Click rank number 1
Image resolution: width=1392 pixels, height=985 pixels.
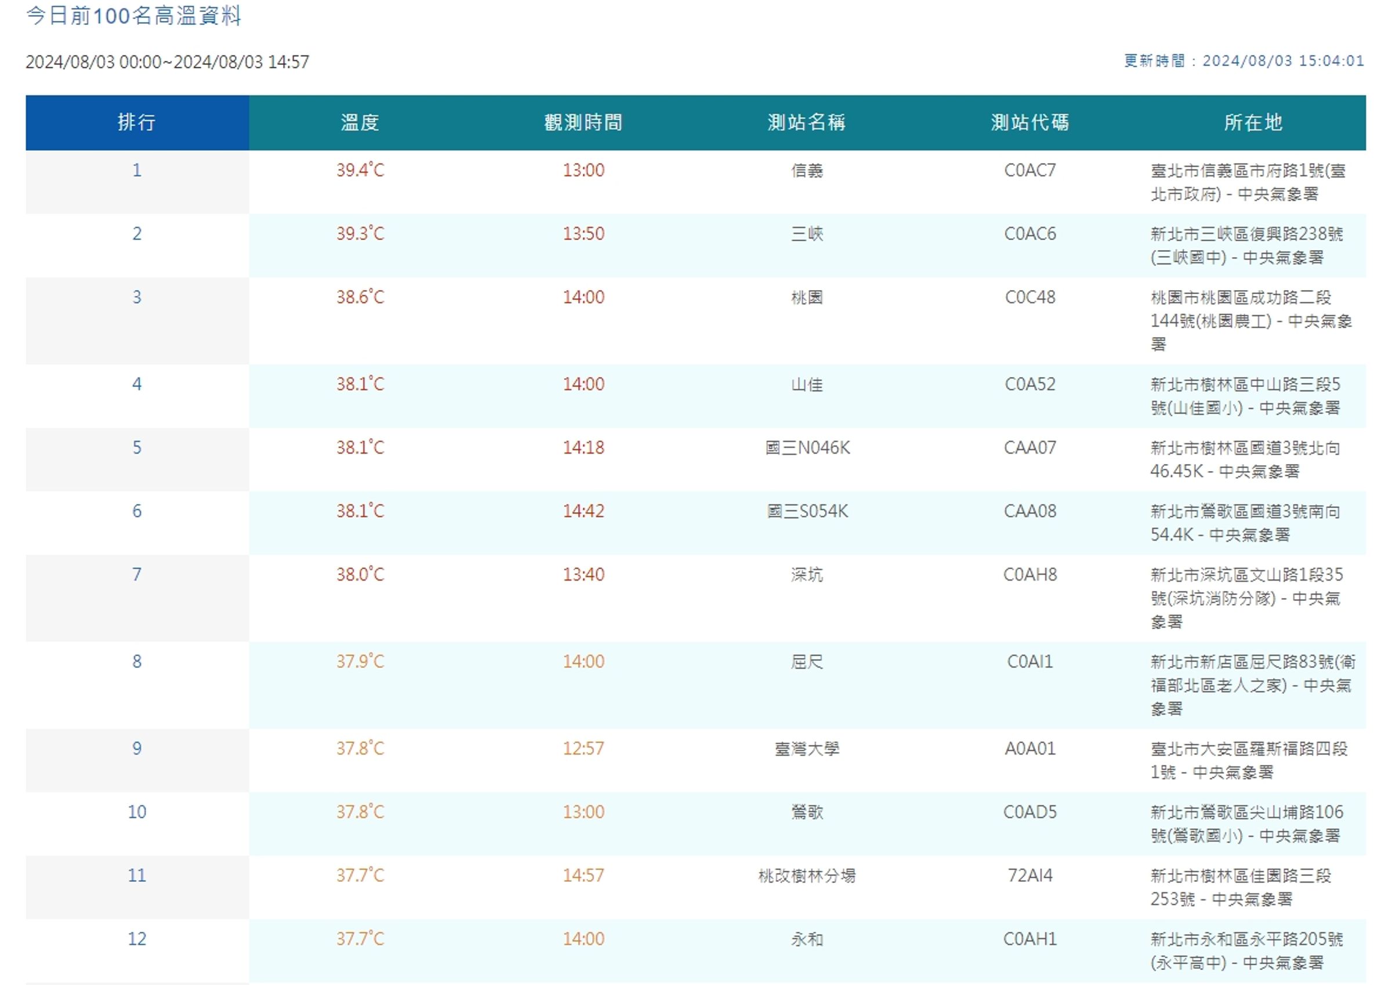point(137,171)
